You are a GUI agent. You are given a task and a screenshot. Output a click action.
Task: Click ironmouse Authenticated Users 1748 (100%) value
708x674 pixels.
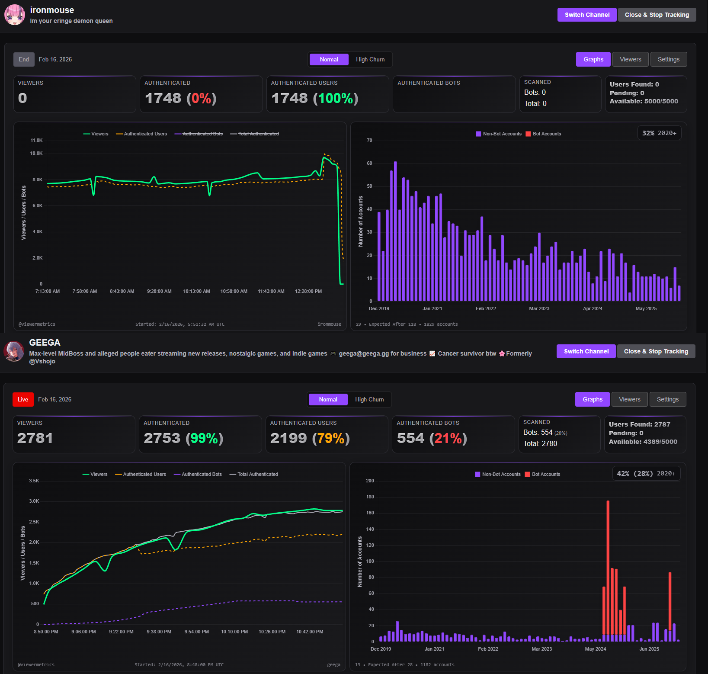point(314,98)
